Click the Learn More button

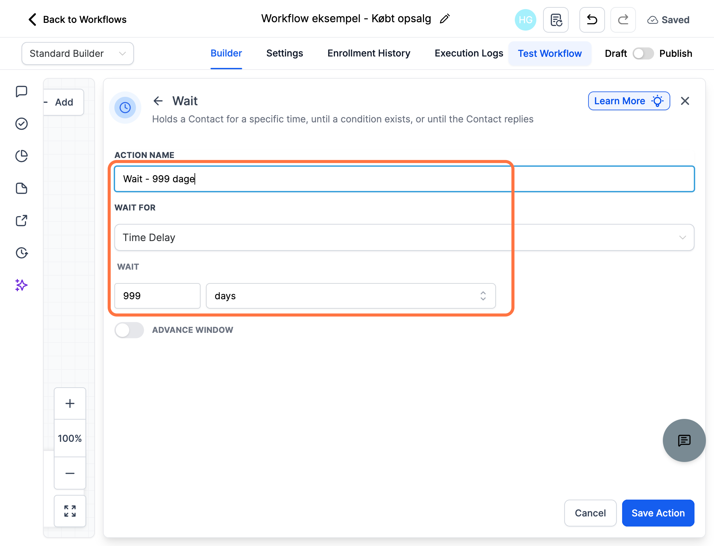point(629,101)
